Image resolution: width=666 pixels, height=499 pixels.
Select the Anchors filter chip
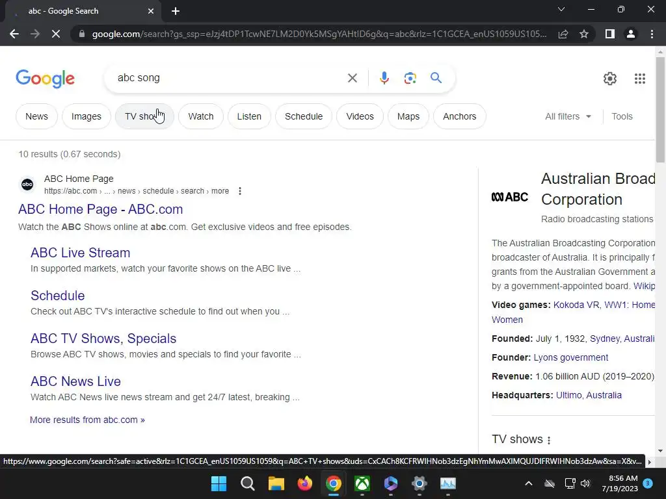[x=460, y=116]
